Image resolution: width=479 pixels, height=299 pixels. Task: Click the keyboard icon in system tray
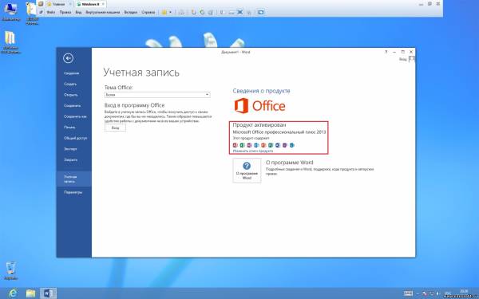pyautogui.click(x=408, y=293)
